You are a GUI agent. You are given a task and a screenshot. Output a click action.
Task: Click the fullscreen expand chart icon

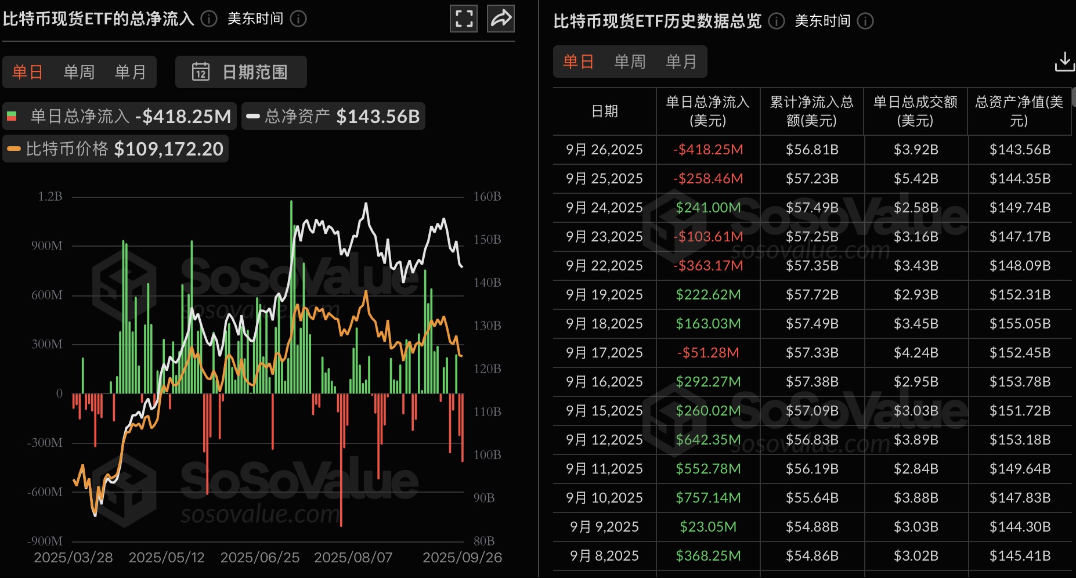(x=463, y=19)
